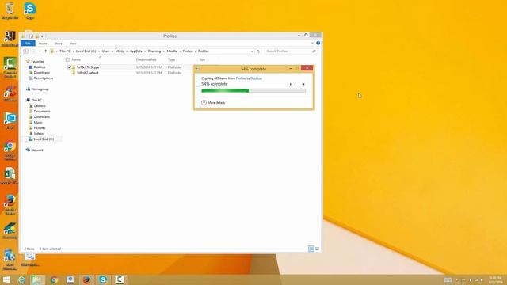Click the Desktop destination link in the copy dialog

tap(256, 78)
